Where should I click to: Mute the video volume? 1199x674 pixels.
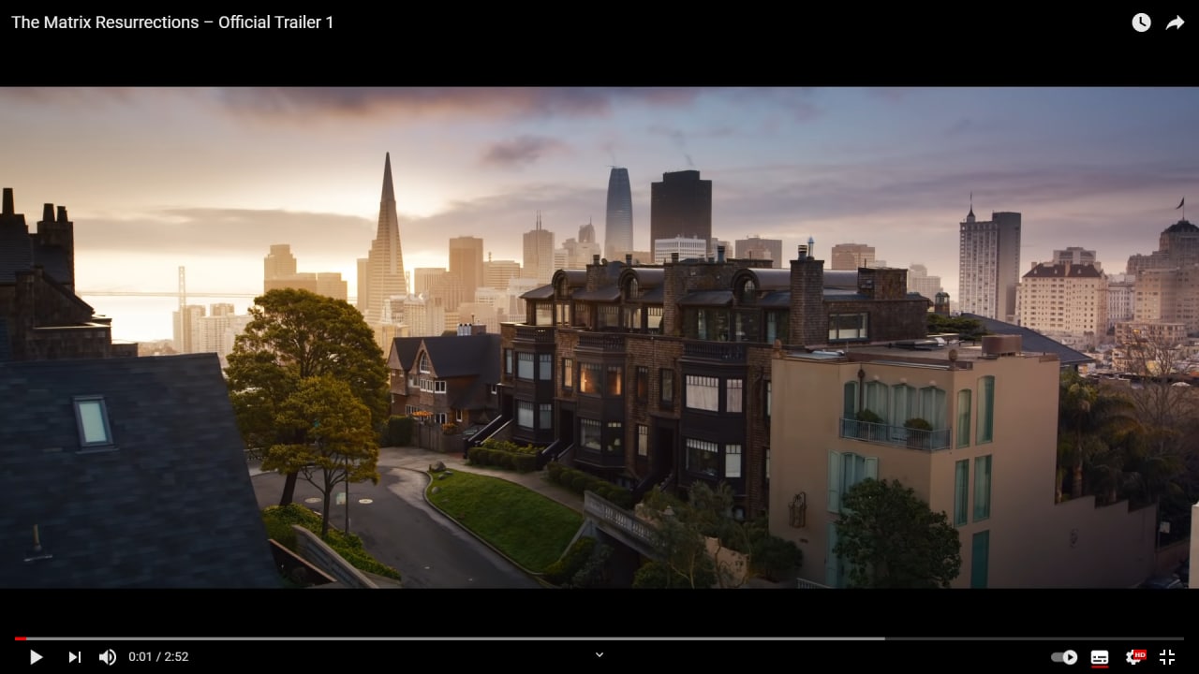coord(108,657)
